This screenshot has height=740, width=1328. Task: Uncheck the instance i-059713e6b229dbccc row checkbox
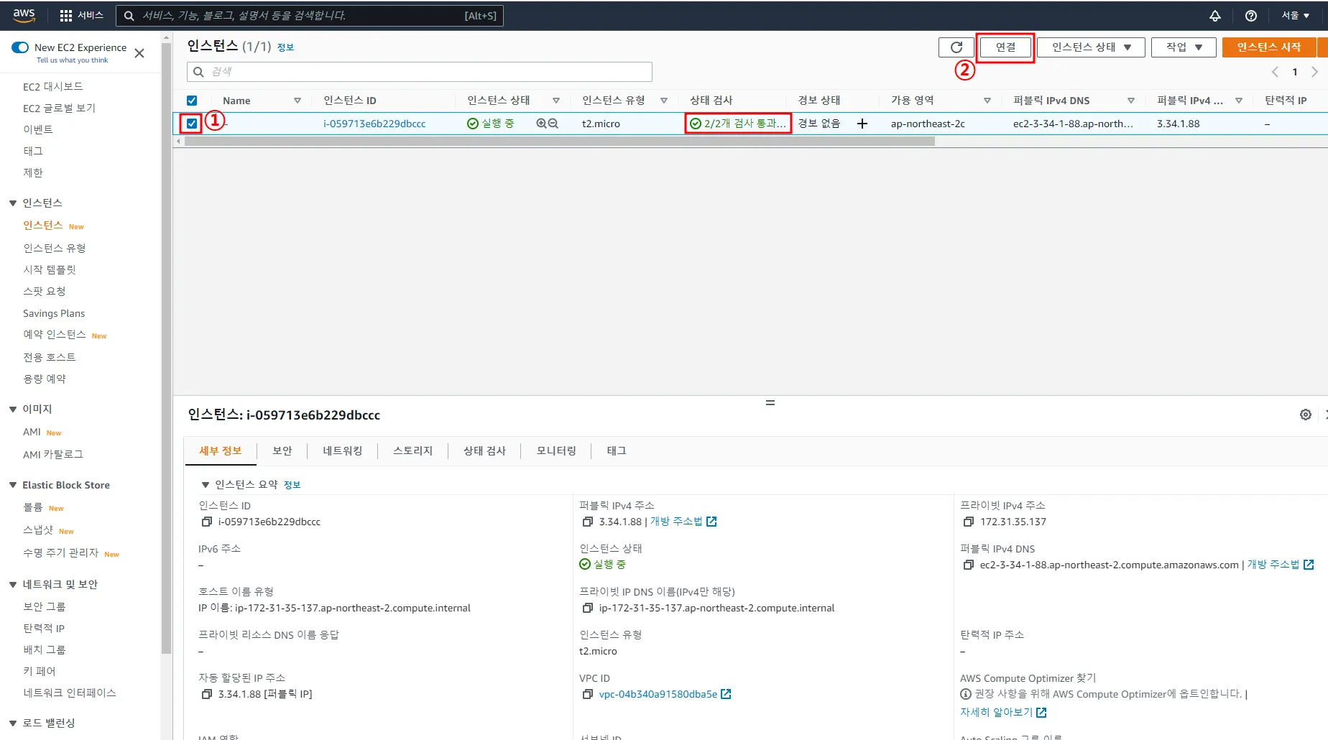coord(192,124)
